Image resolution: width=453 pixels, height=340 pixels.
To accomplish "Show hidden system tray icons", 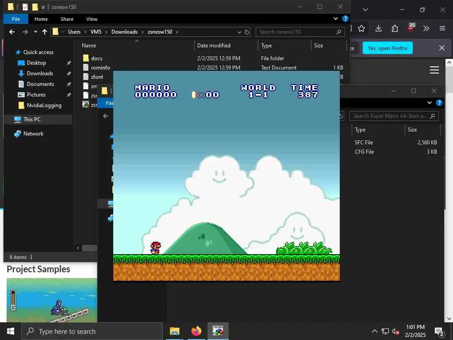I will 374,331.
